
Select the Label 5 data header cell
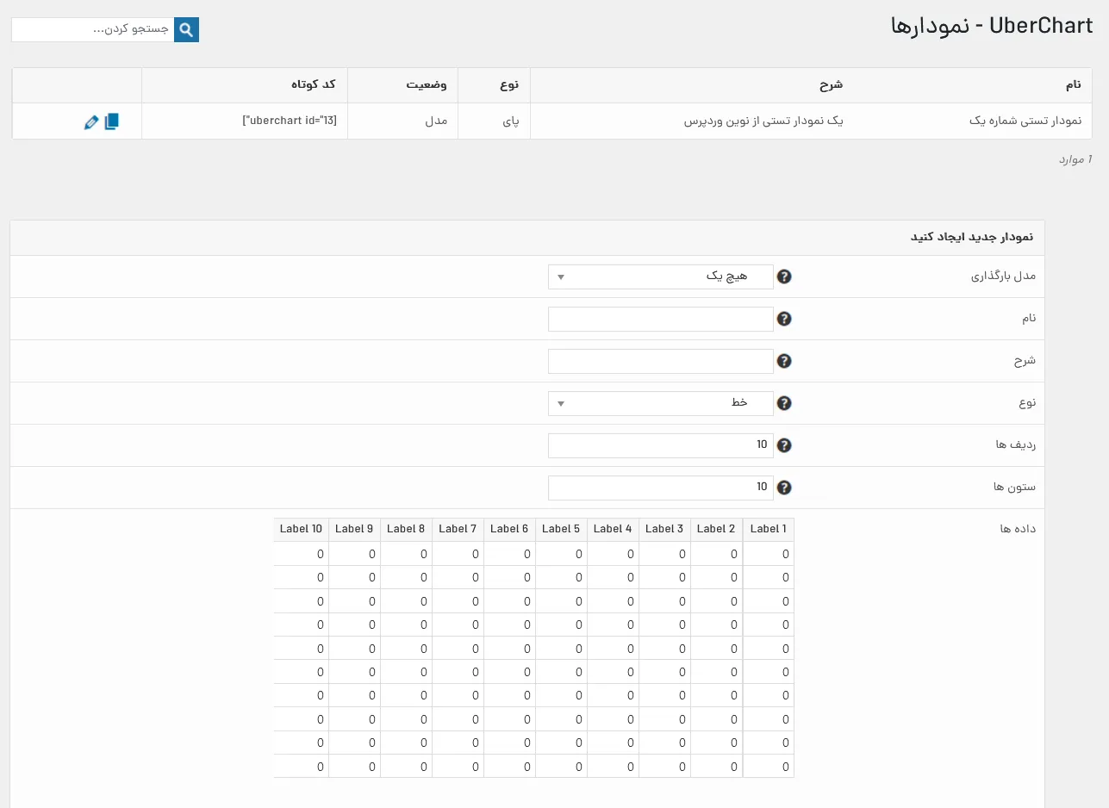point(562,529)
